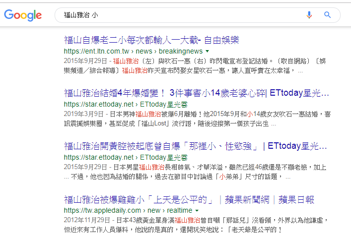Click snippet line 樂頻道／綜合報導
The height and width of the screenshot is (240, 351).
[x=183, y=71]
